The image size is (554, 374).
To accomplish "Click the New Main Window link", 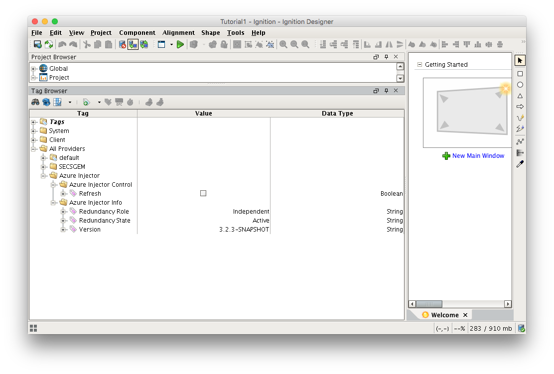I will point(478,156).
